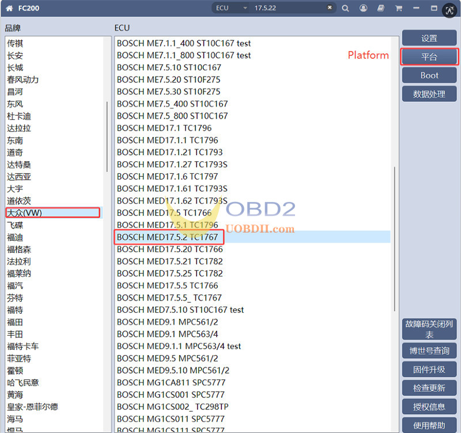Maximize the FC200 window

click(434, 8)
